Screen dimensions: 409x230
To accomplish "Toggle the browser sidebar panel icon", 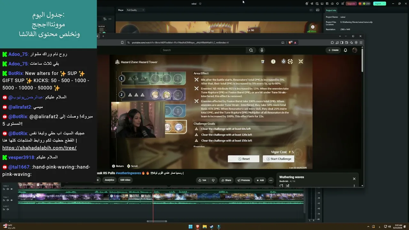I will [342, 42].
